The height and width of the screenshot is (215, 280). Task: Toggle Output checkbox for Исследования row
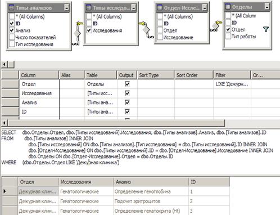click(x=127, y=93)
